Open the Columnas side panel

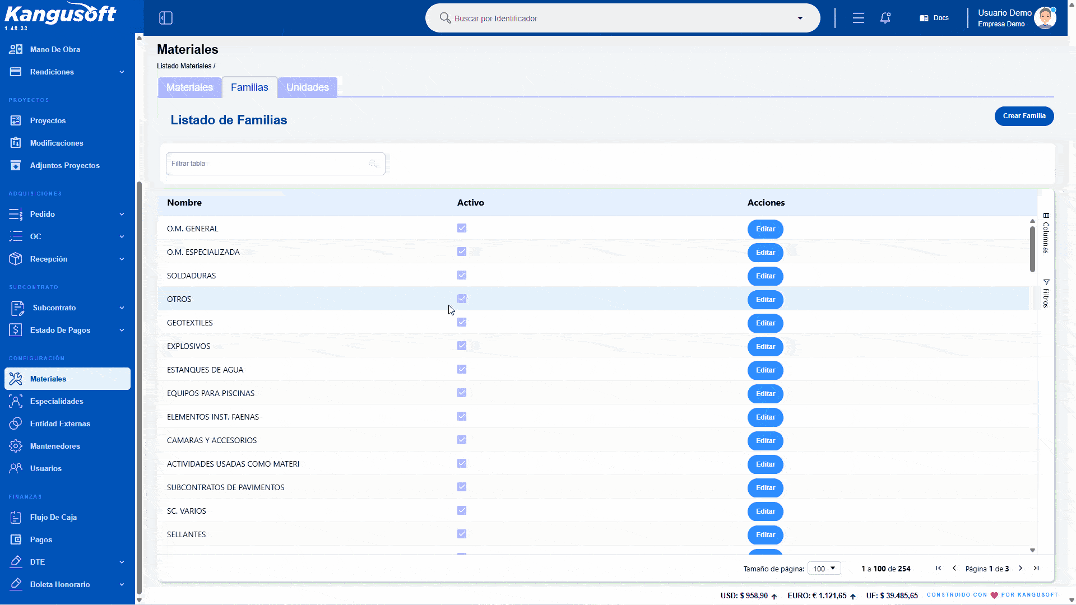click(x=1046, y=233)
